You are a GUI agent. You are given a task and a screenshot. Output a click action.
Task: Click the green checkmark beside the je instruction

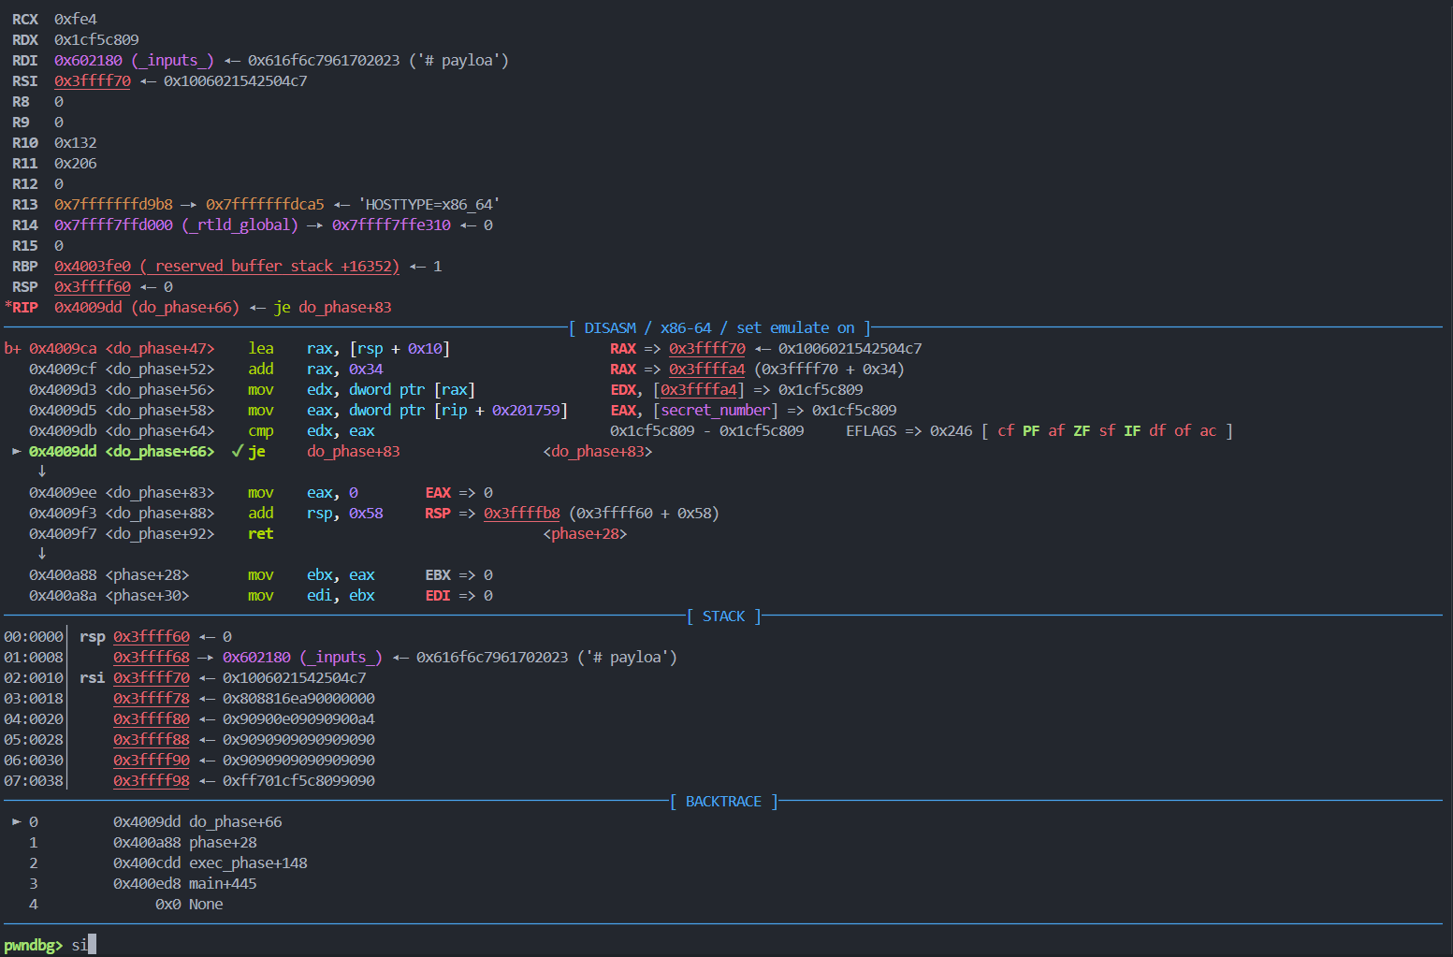pyautogui.click(x=237, y=451)
